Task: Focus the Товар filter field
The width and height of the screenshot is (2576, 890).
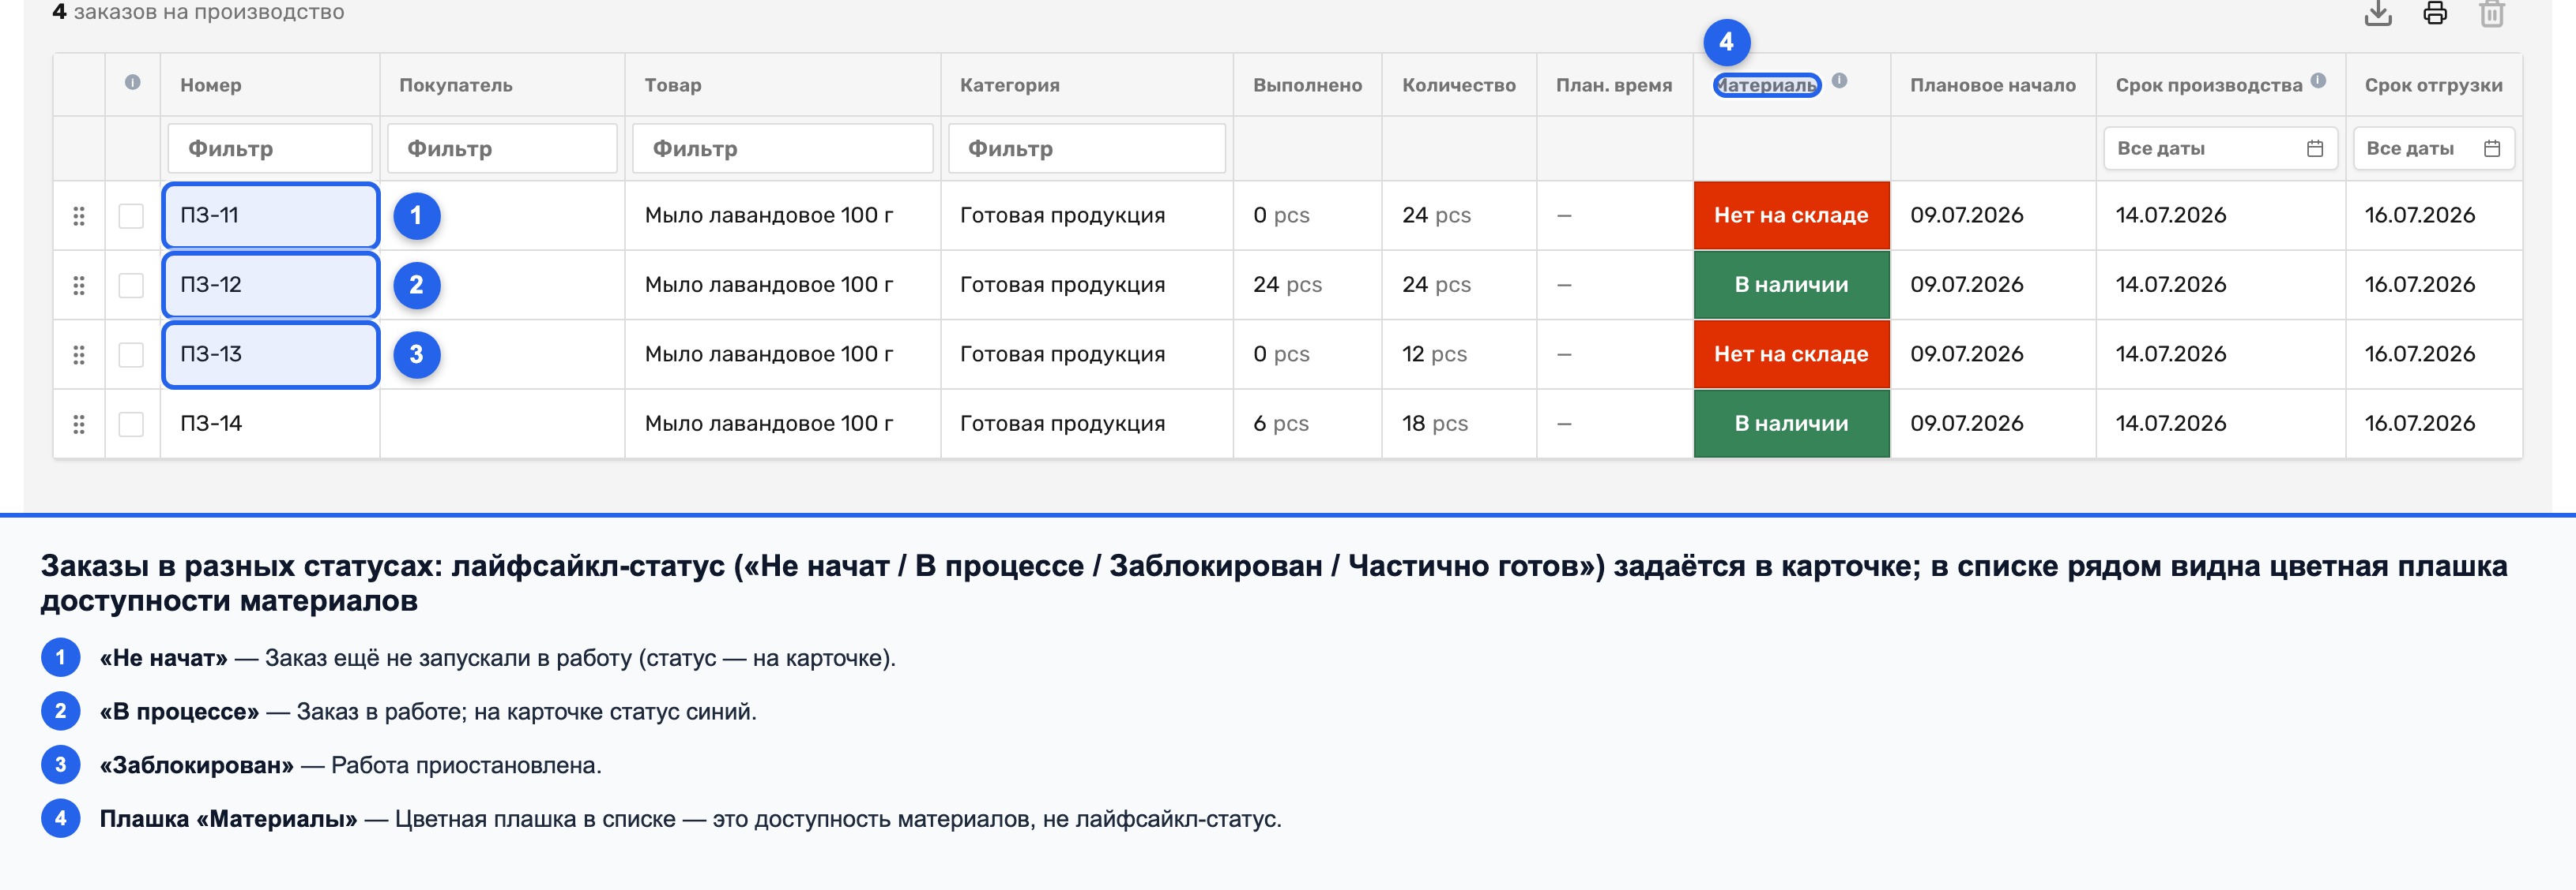Action: [783, 149]
